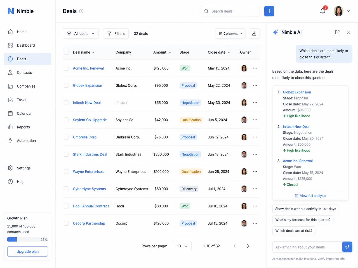The image size is (358, 268).
Task: Click the user profile avatar
Action: (x=338, y=11)
